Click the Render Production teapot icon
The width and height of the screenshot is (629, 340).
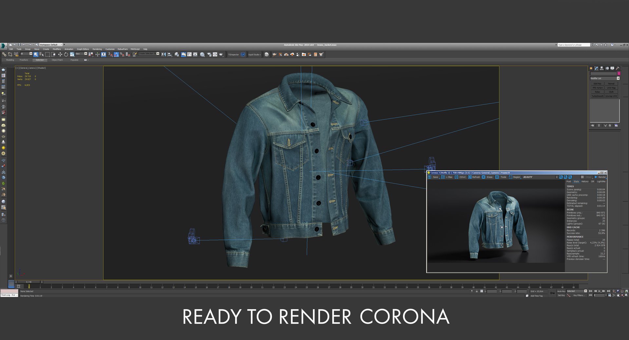pyautogui.click(x=221, y=54)
